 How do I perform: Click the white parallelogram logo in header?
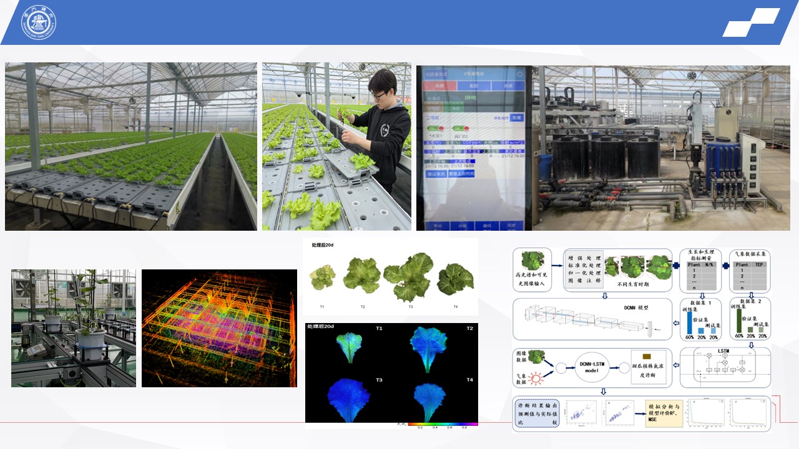coord(751,22)
